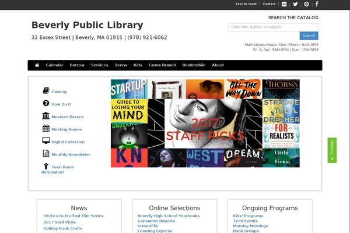This screenshot has height=233, width=350.
Task: Open the Kids menu
Action: [x=138, y=65]
